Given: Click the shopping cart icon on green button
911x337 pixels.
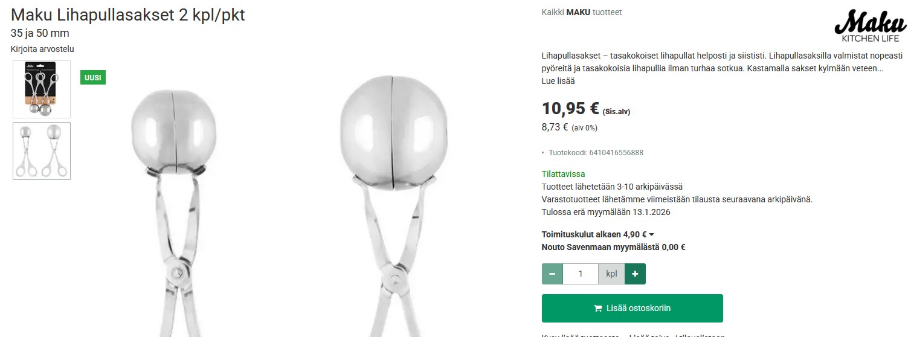Looking at the screenshot, I should coord(598,309).
